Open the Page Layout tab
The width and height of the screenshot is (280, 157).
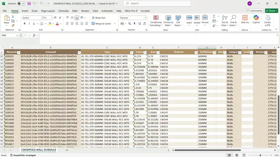coord(48,11)
